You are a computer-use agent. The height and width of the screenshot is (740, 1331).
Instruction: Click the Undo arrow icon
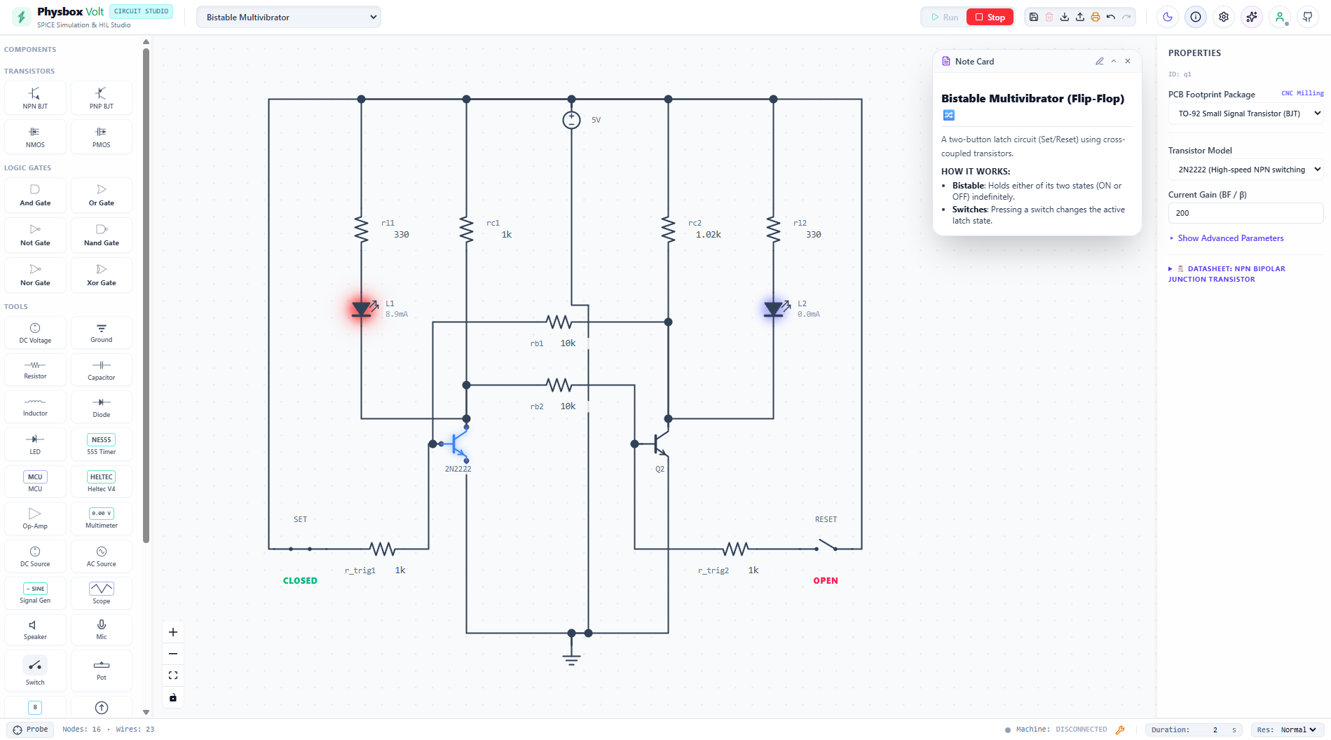click(x=1110, y=17)
